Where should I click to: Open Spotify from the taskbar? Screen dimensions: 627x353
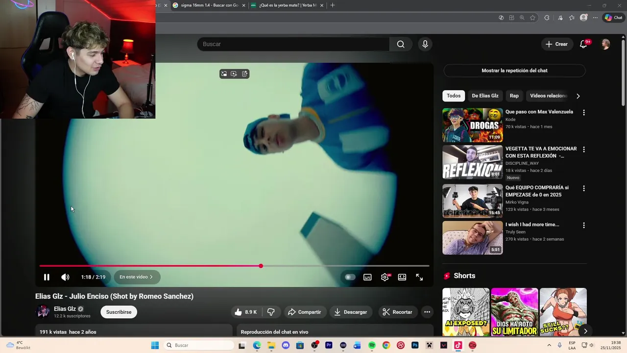(x=372, y=345)
